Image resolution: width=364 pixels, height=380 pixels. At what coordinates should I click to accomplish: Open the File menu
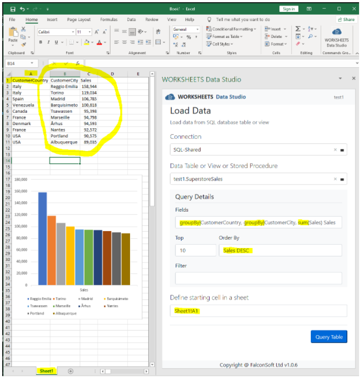(12, 19)
